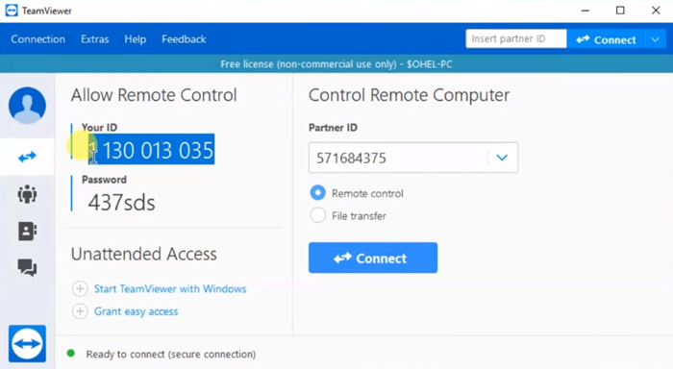Open the Help menu

coord(136,39)
